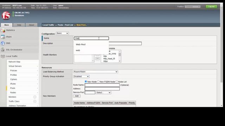This screenshot has height=126, width=225.
Task: Open the Partition dropdown in header
Action: [192, 7]
